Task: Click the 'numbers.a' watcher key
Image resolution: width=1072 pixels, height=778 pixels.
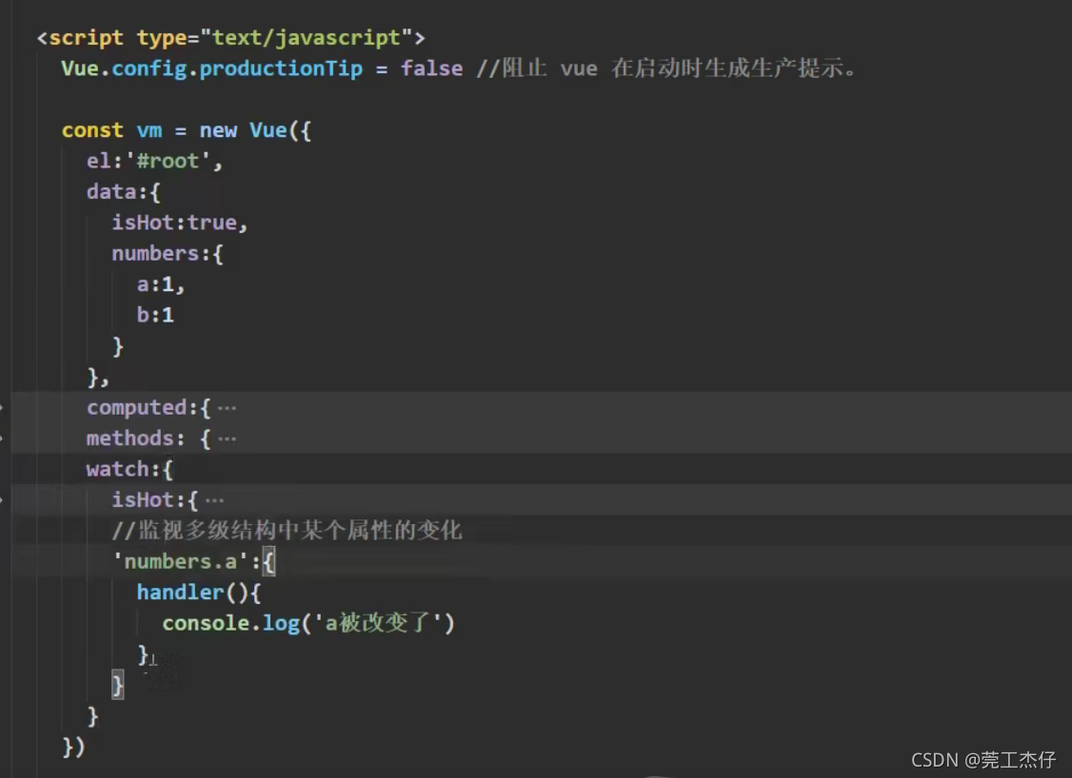Action: [x=181, y=561]
